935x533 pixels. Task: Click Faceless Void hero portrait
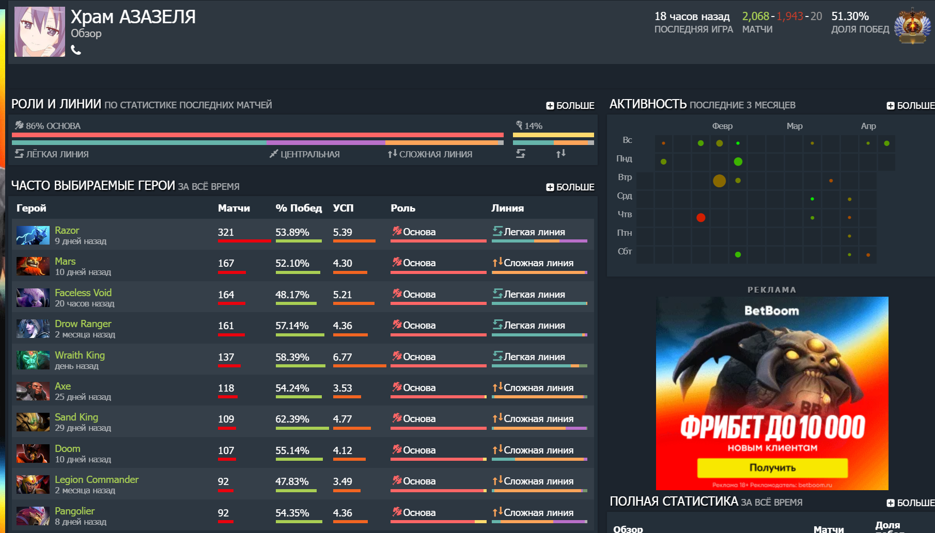[33, 298]
